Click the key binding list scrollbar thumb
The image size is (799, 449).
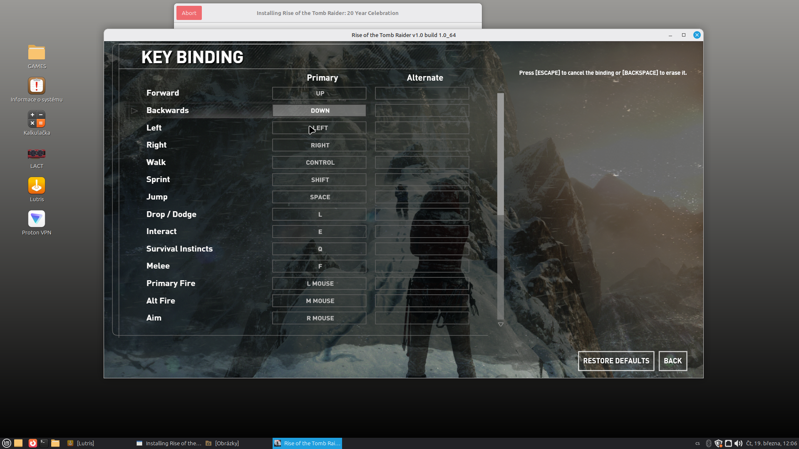tap(501, 154)
